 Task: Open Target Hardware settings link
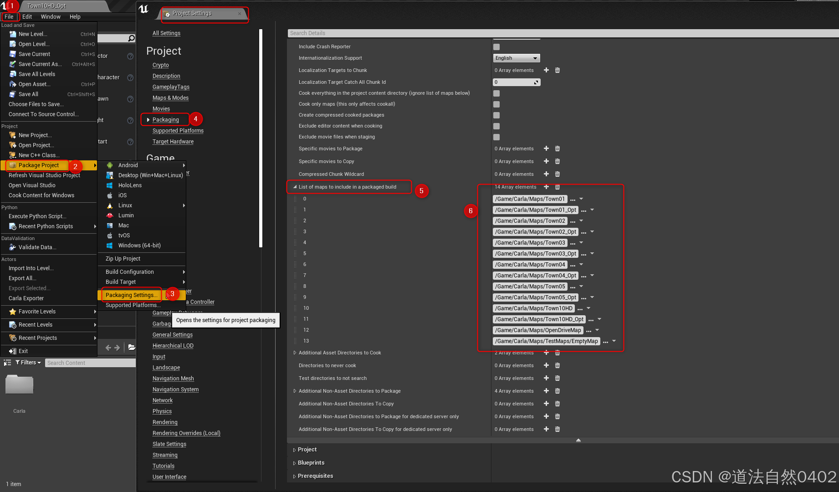click(x=173, y=142)
